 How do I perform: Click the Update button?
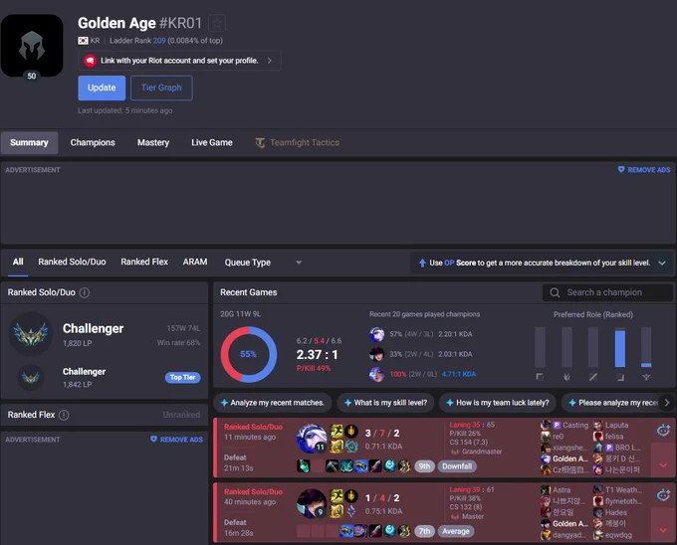pos(102,88)
